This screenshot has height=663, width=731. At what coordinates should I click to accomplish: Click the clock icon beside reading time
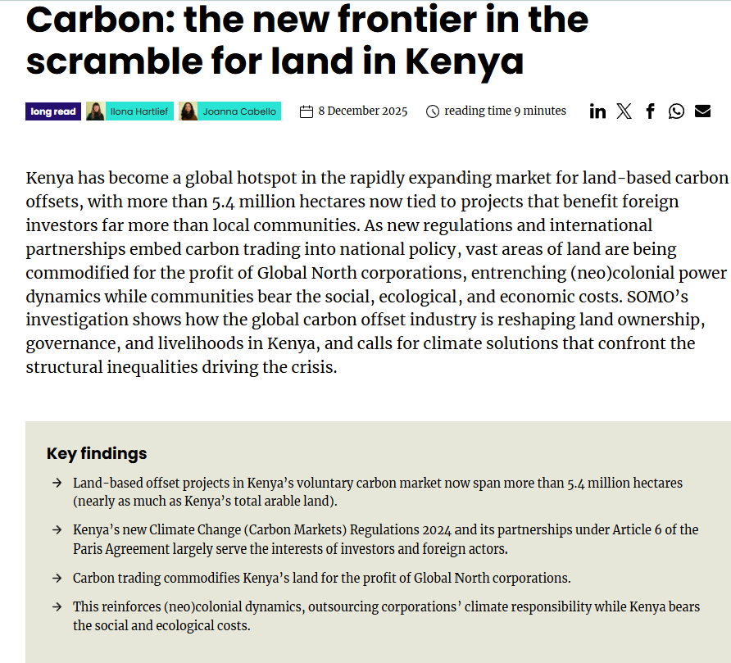click(x=433, y=111)
